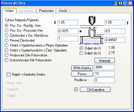Click the 0.44587 depth input field

pos(115,40)
